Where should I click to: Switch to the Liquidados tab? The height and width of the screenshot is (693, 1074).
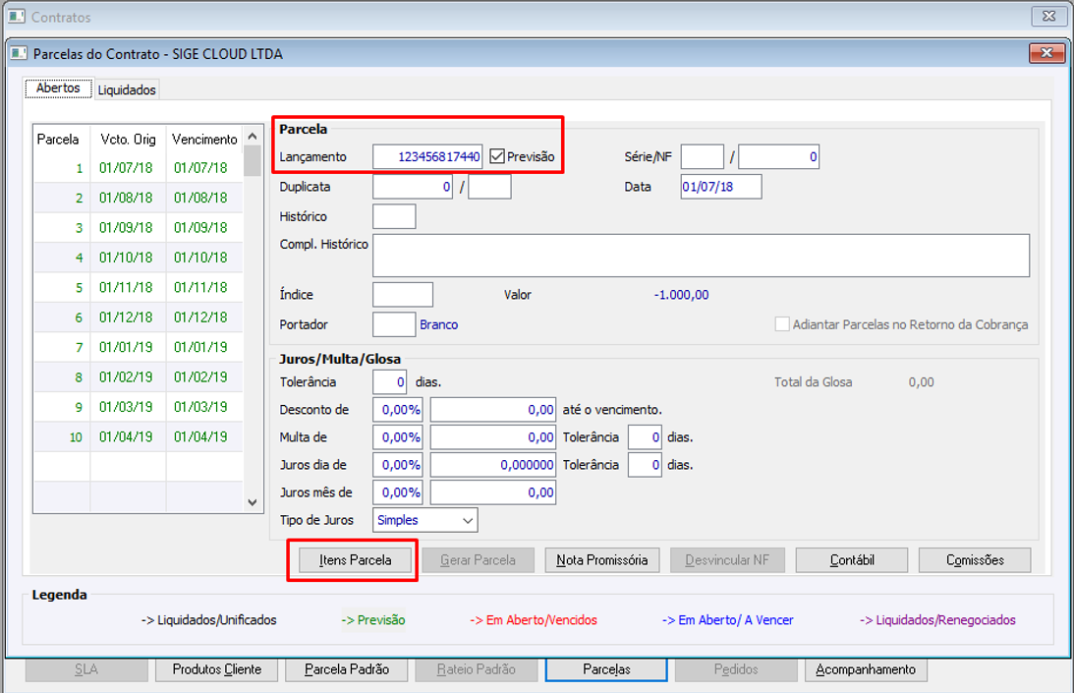point(127,89)
